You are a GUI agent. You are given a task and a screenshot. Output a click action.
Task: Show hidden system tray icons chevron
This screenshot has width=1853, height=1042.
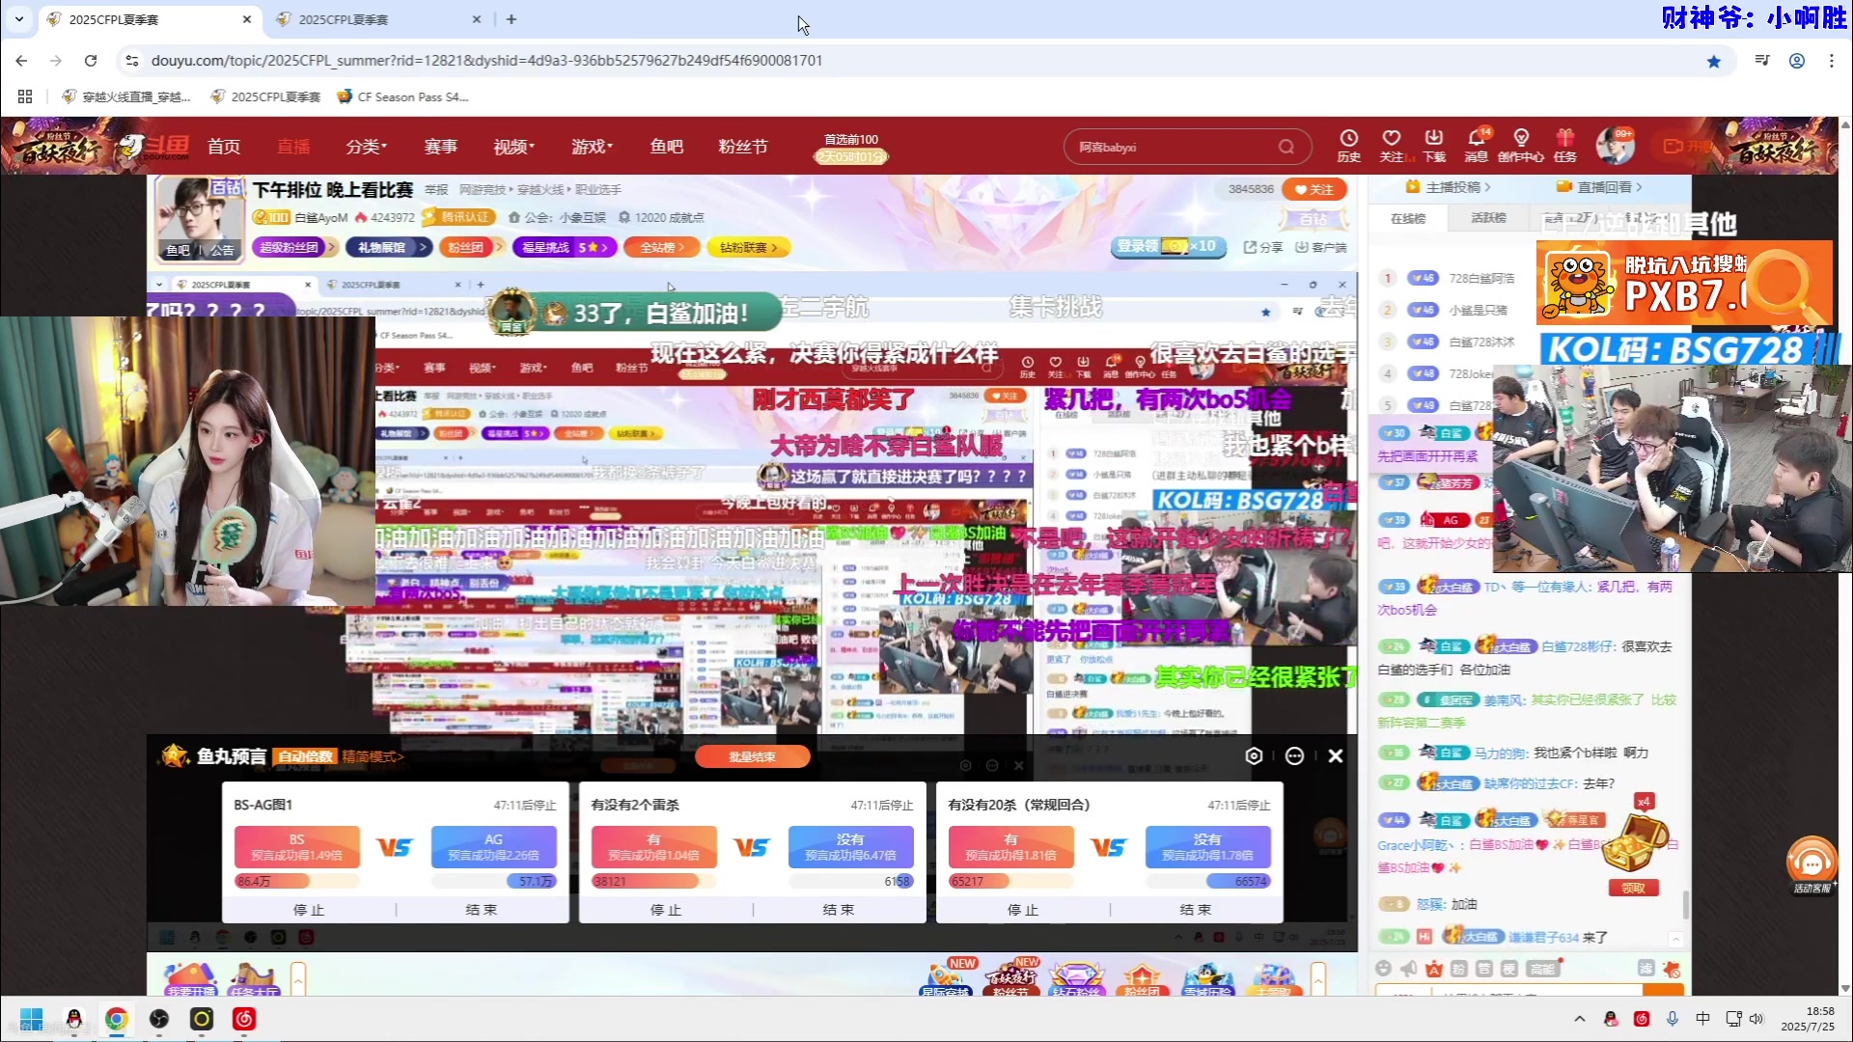click(1580, 1019)
